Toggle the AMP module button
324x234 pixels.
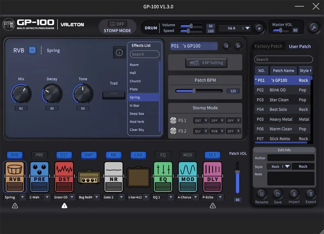click(x=89, y=155)
